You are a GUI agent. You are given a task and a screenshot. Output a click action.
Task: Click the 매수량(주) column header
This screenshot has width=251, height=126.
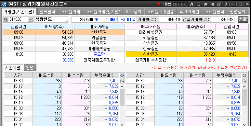click(x=196, y=27)
